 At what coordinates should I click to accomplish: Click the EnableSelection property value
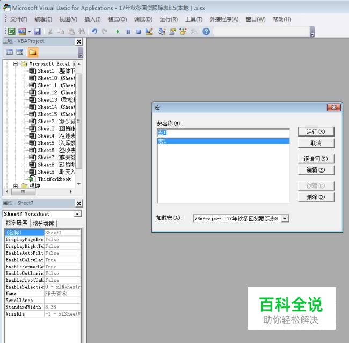pos(62,287)
